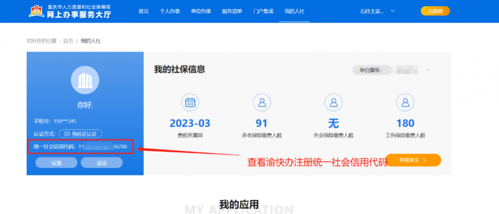499x214 pixels.
Task: Open the 服务清单 menu item
Action: coord(232,11)
